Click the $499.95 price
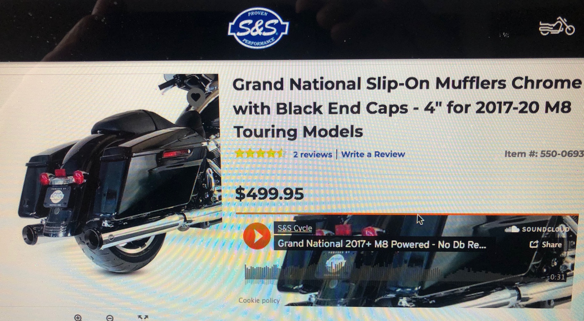The image size is (584, 321). coord(269,194)
